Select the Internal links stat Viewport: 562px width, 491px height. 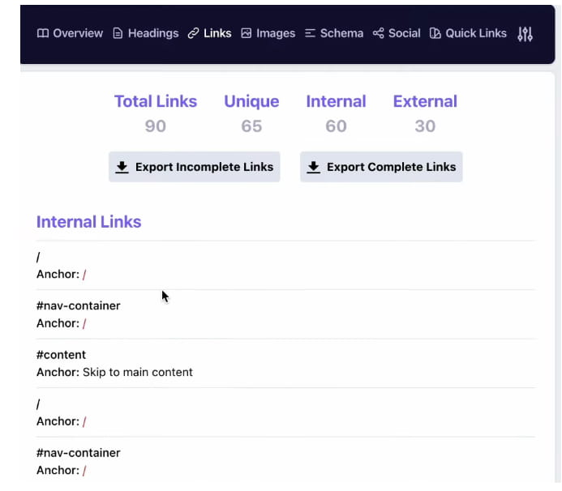coord(336,101)
